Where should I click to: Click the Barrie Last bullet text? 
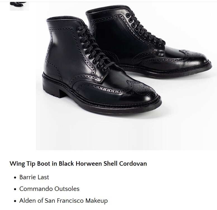[x=34, y=177]
